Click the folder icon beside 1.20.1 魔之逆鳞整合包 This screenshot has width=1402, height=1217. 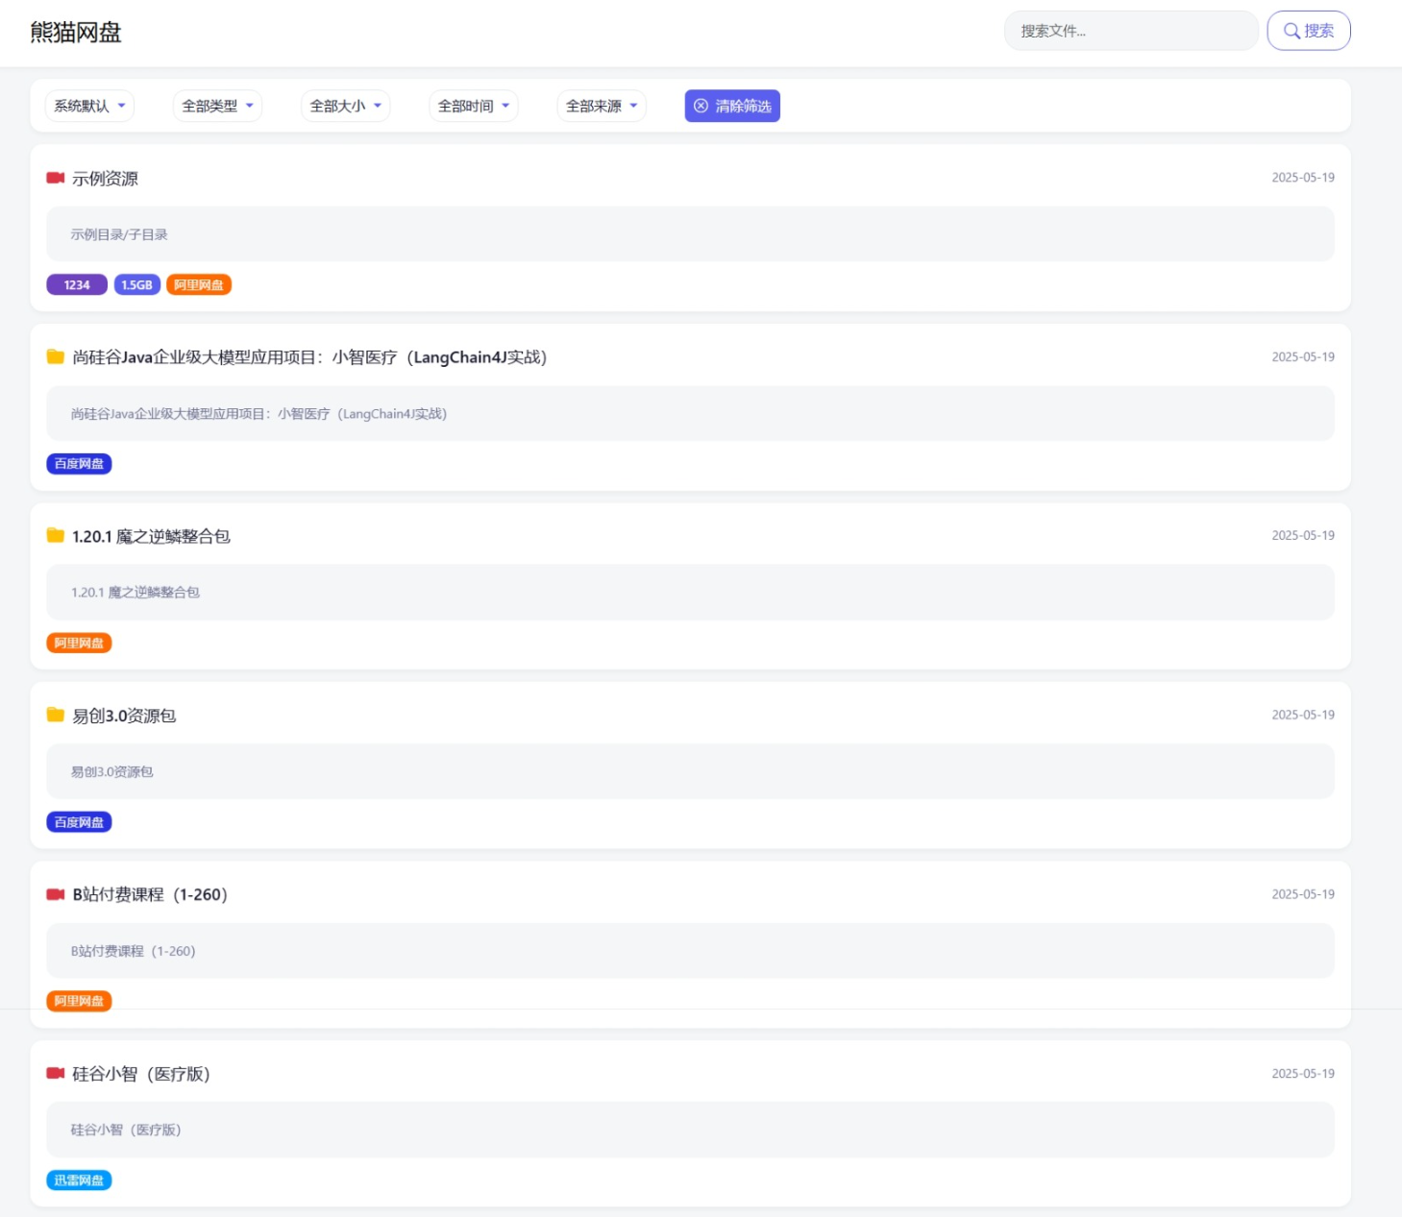click(56, 536)
